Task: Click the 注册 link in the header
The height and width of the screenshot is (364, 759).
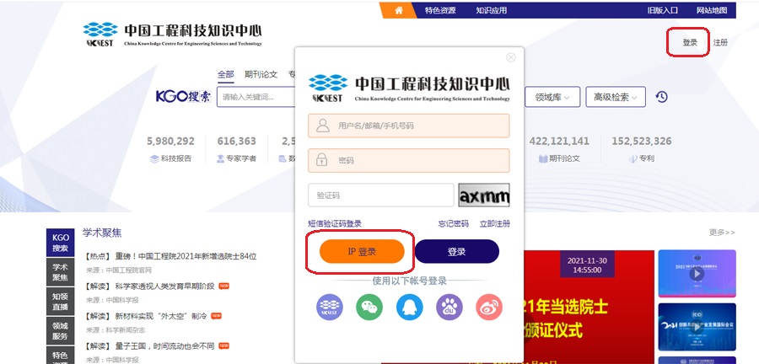Action: pyautogui.click(x=720, y=42)
